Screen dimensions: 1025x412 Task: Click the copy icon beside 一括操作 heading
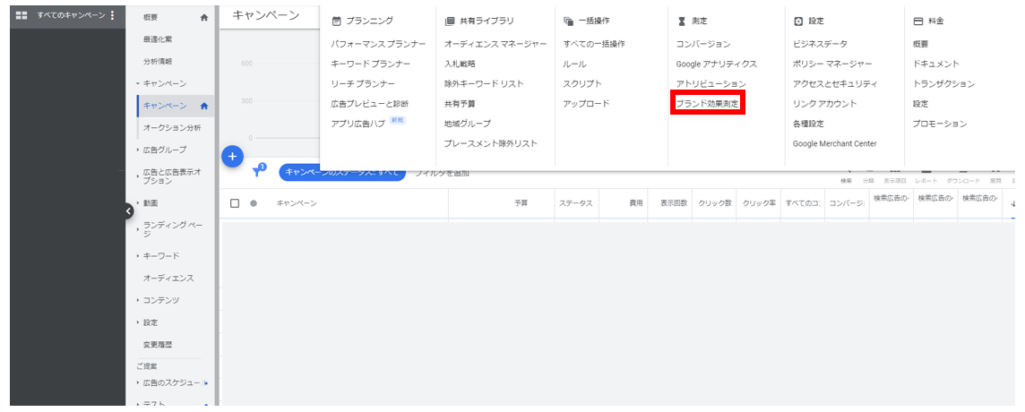click(568, 21)
